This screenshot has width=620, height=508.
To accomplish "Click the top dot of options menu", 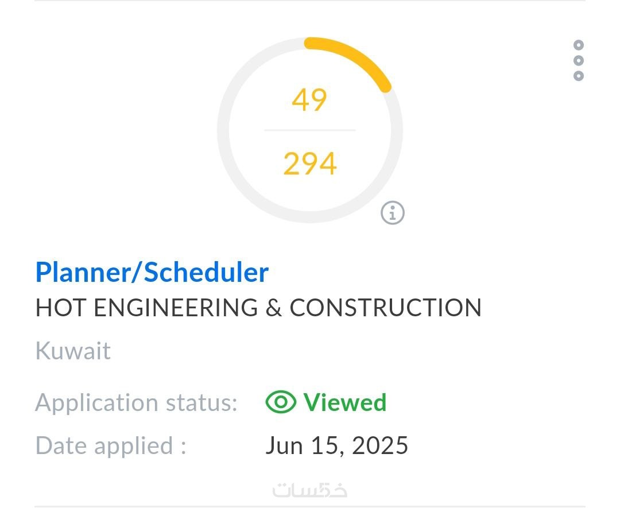I will pyautogui.click(x=578, y=45).
